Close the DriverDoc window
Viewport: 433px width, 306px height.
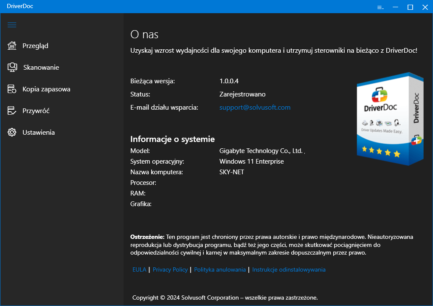point(425,7)
